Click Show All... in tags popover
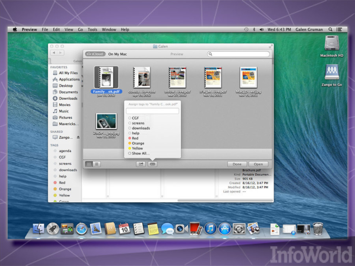The height and width of the screenshot is (266, 355). pyautogui.click(x=139, y=153)
